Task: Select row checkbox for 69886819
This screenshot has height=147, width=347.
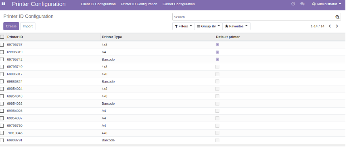Action: [x=2, y=52]
